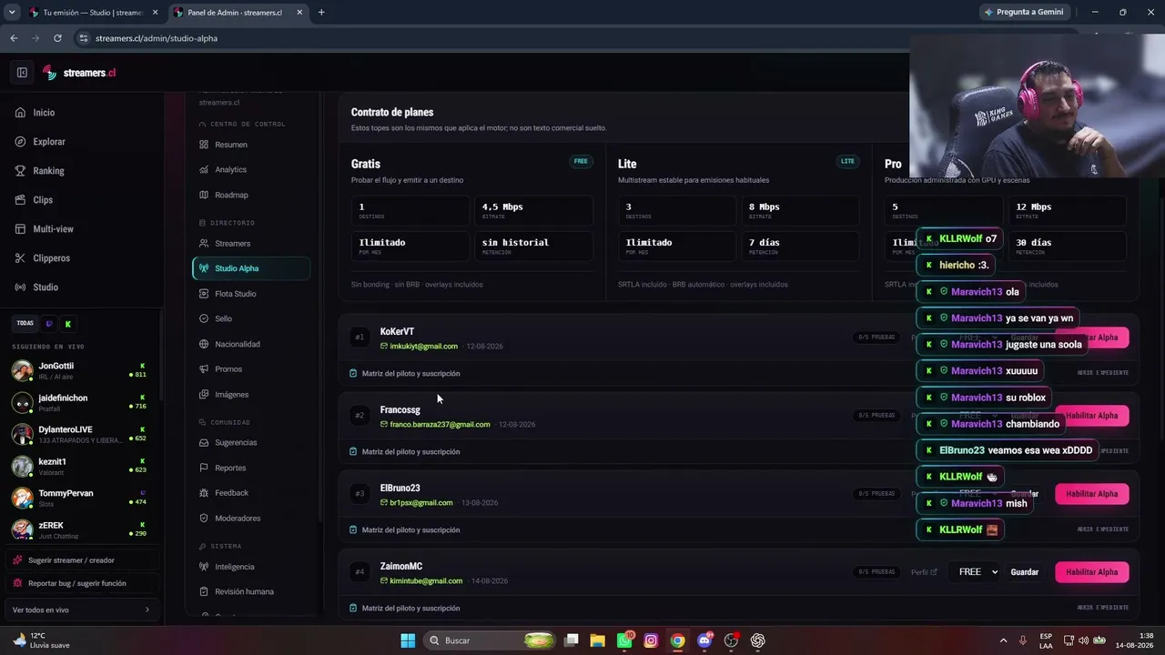Click the Streamers people icon
The height and width of the screenshot is (655, 1165).
[205, 244]
